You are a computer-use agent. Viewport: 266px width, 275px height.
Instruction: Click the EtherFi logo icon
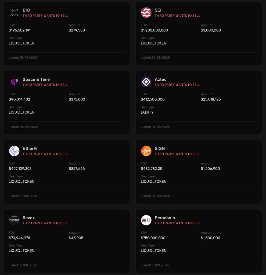coord(14,151)
